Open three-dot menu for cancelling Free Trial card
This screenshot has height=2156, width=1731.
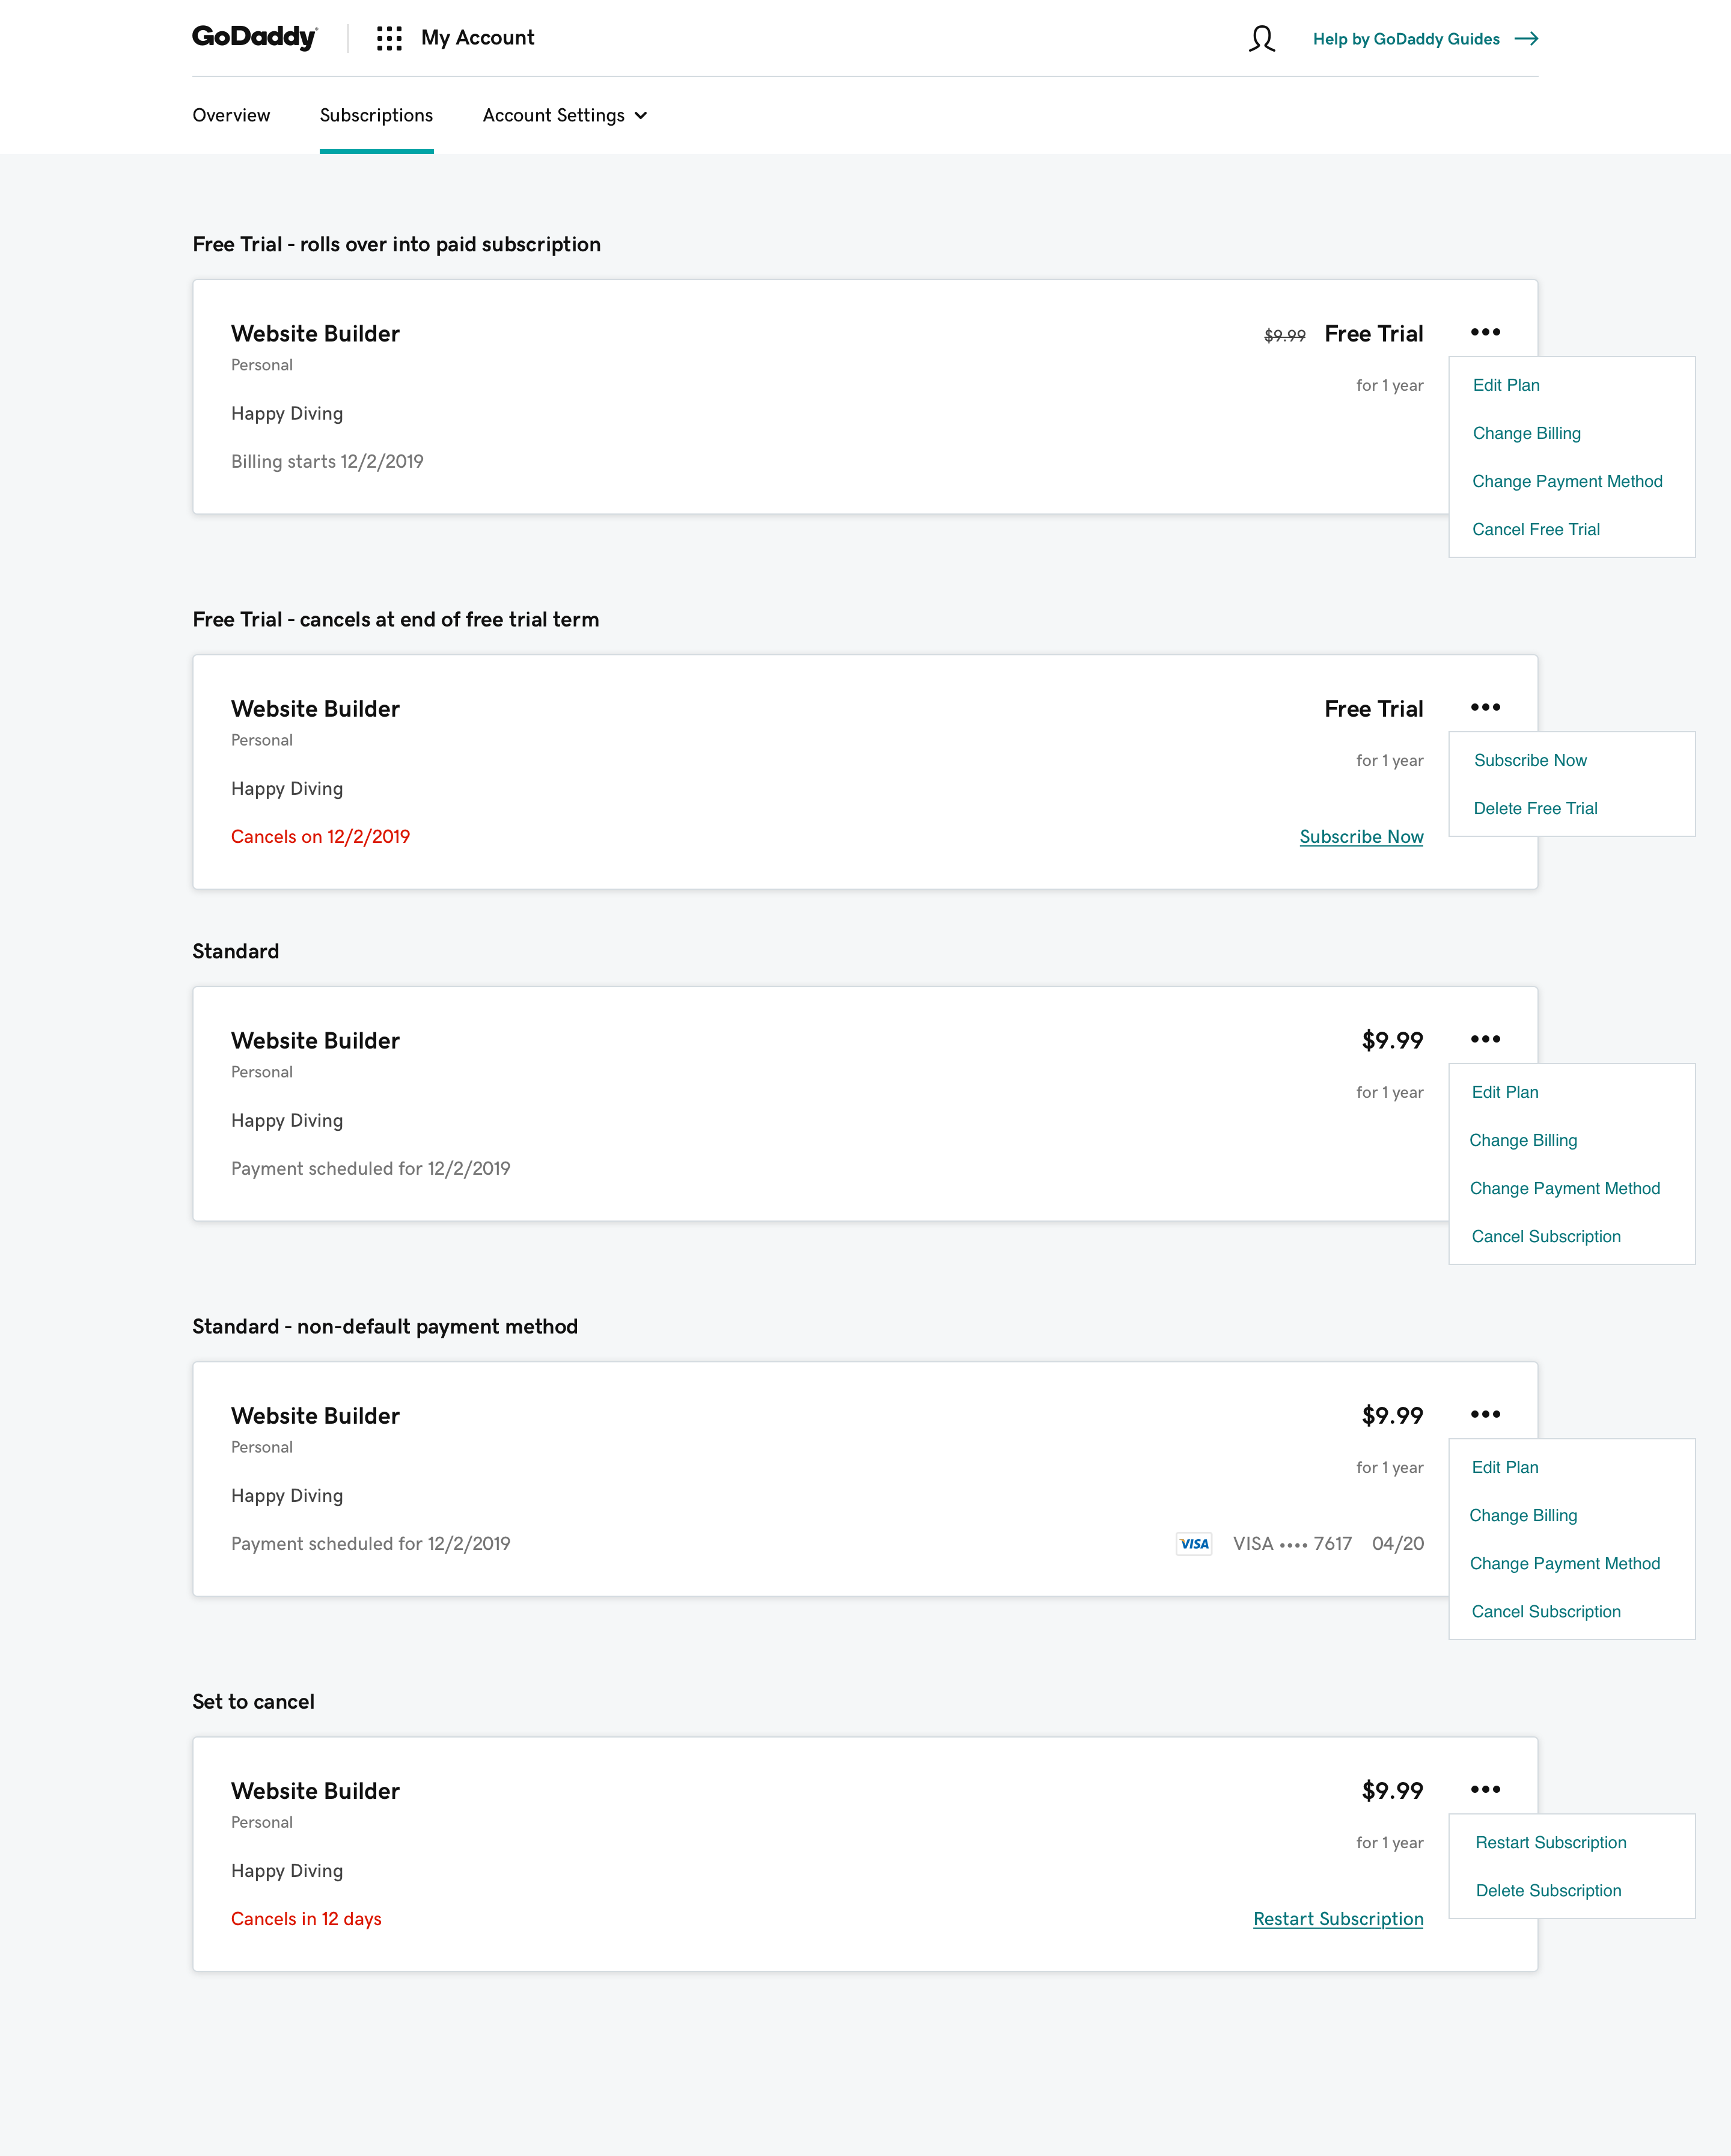click(x=1485, y=707)
